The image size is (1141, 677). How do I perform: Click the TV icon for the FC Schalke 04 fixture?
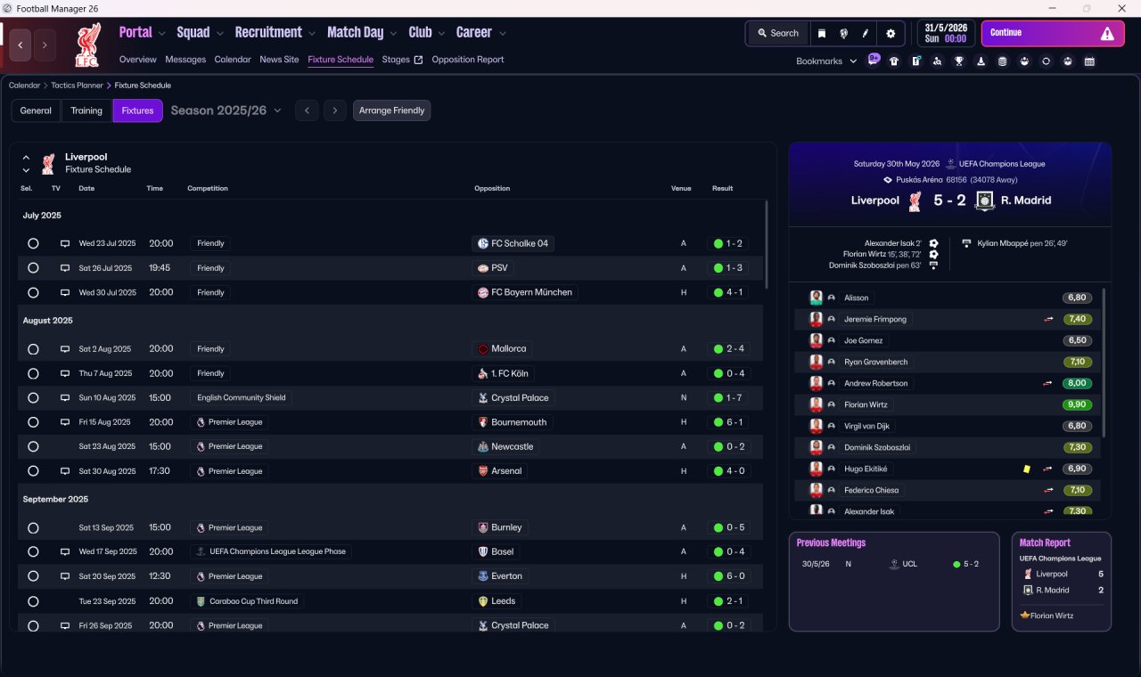click(x=64, y=243)
